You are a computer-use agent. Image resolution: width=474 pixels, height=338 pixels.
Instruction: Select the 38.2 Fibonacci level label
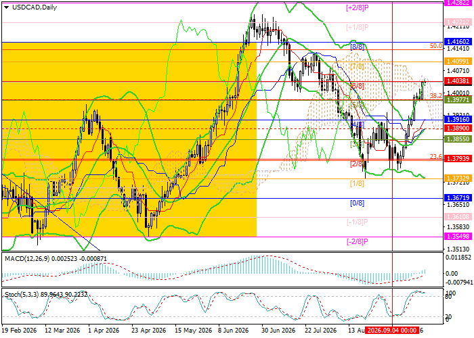[436, 96]
